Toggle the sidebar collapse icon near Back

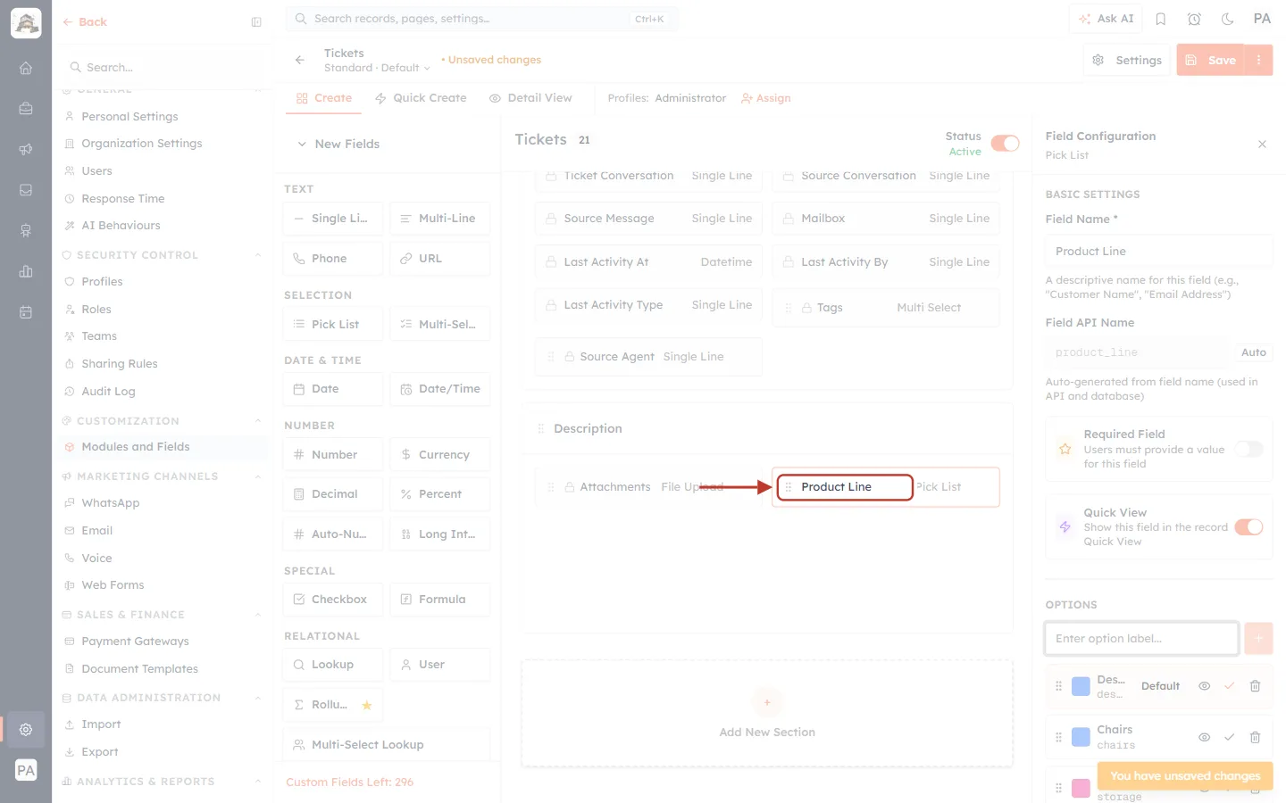coord(256,22)
